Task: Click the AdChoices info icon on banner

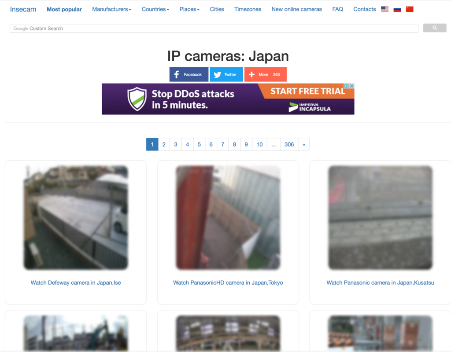Action: coord(347,86)
